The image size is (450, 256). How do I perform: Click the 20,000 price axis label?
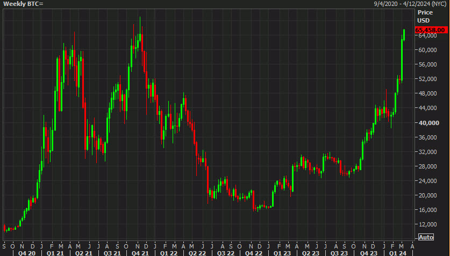pos(427,195)
